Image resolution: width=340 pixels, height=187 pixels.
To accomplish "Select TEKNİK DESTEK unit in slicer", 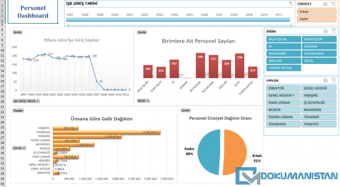I will click(284, 68).
